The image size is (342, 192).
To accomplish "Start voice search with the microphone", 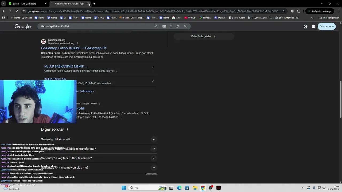I will tap(171, 26).
